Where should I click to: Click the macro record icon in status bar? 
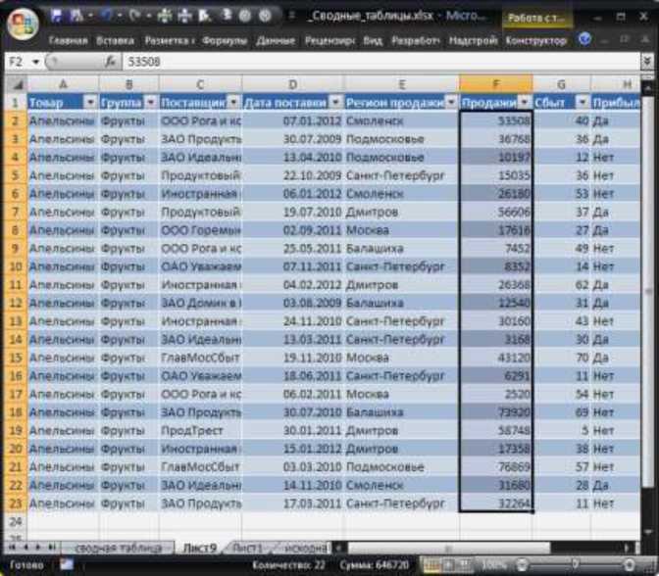pyautogui.click(x=67, y=565)
